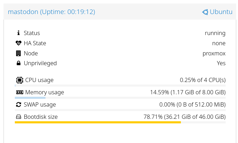Click the HA State none value
This screenshot has width=238, height=143.
click(x=219, y=43)
